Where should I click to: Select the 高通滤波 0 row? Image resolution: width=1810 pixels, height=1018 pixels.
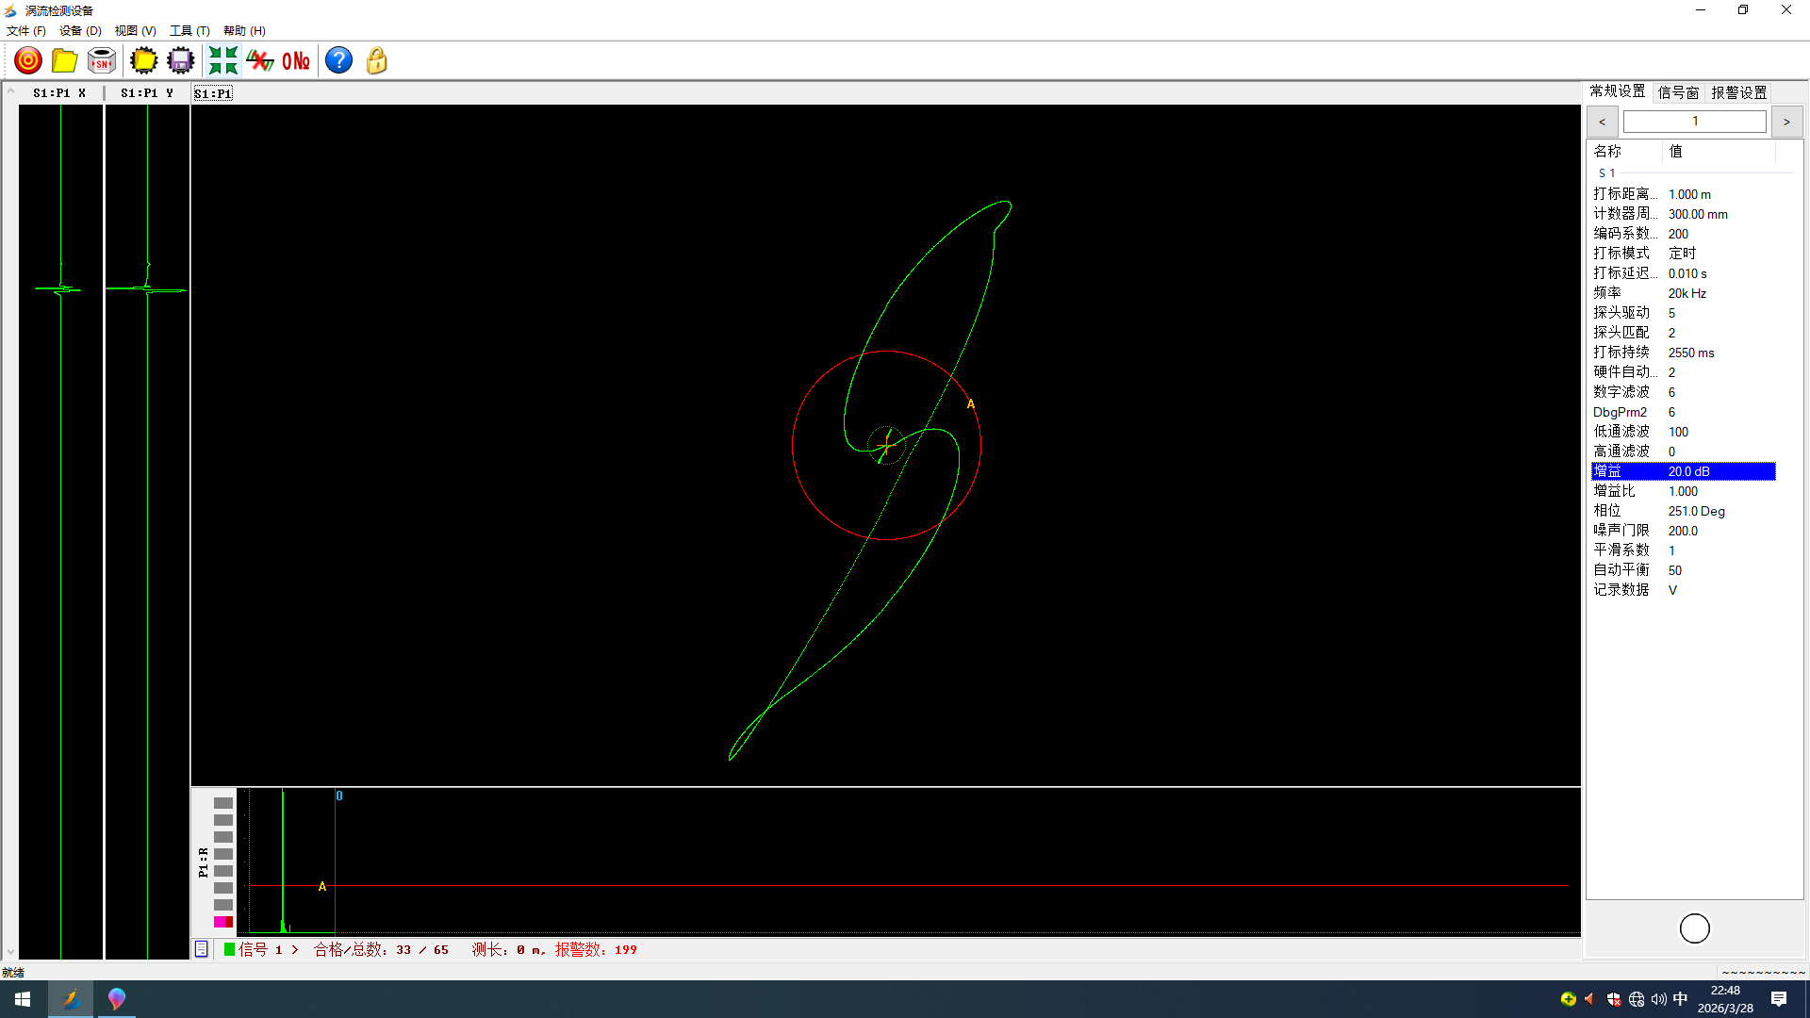click(1684, 452)
